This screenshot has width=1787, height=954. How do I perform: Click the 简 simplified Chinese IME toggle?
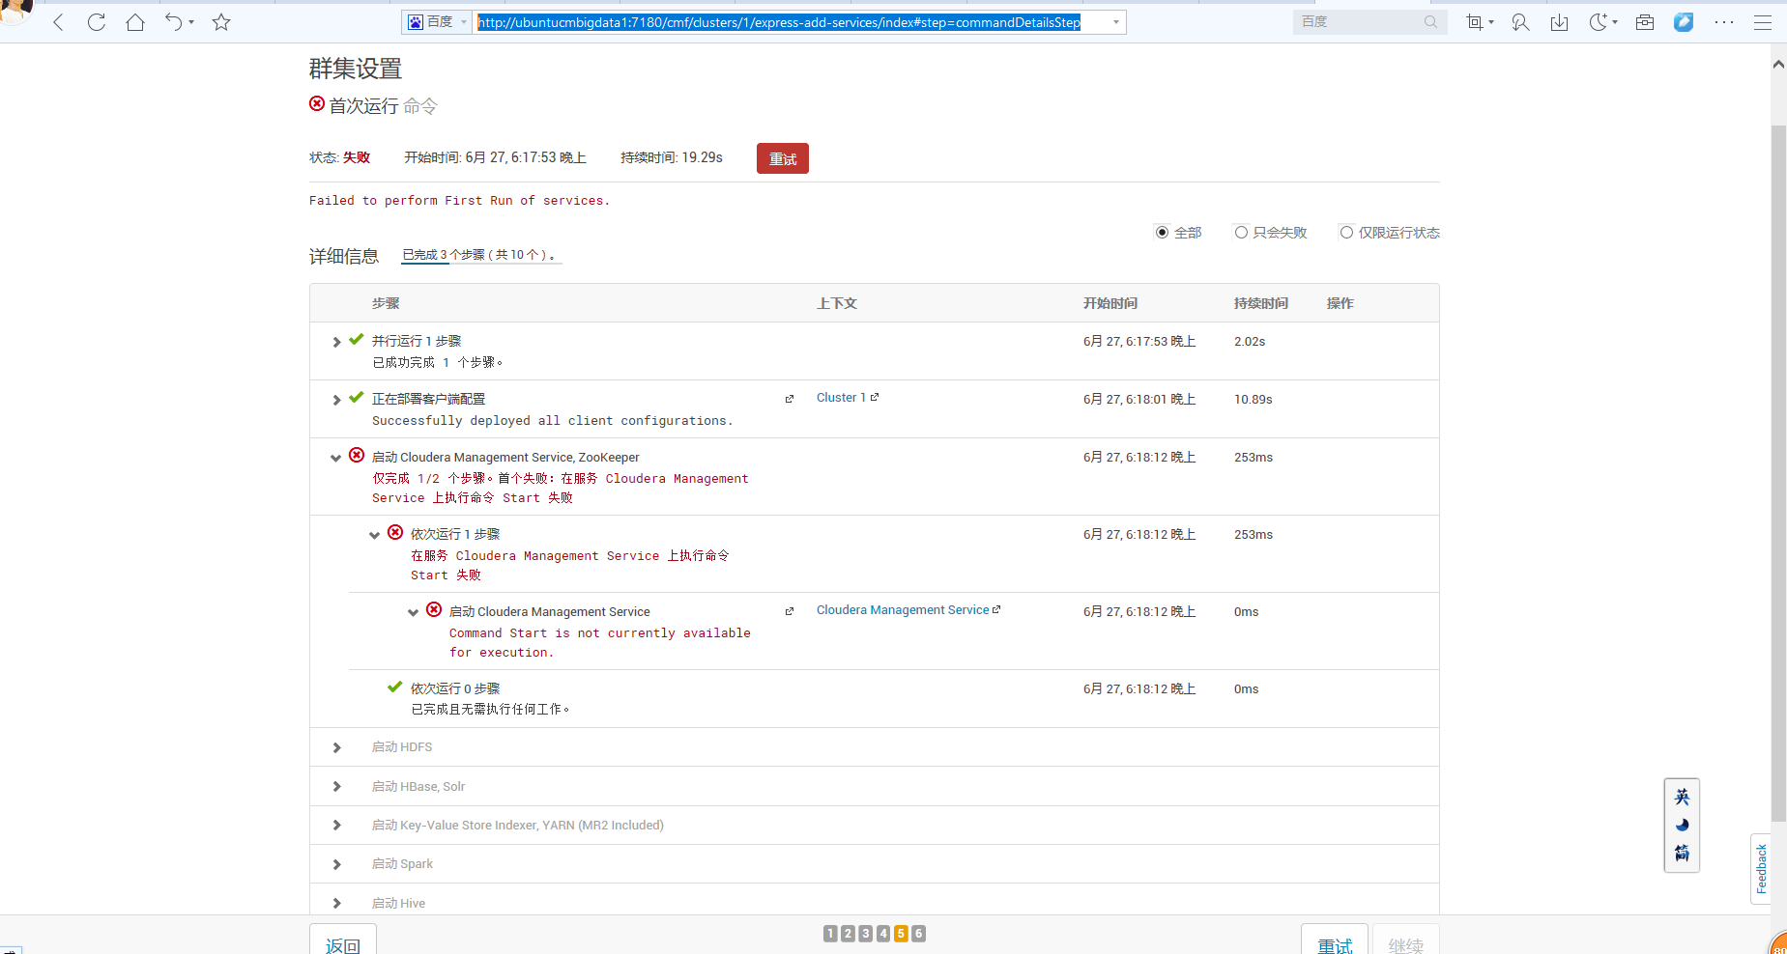coord(1682,853)
